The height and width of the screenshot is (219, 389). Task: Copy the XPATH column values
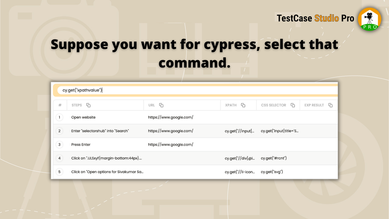pyautogui.click(x=243, y=105)
